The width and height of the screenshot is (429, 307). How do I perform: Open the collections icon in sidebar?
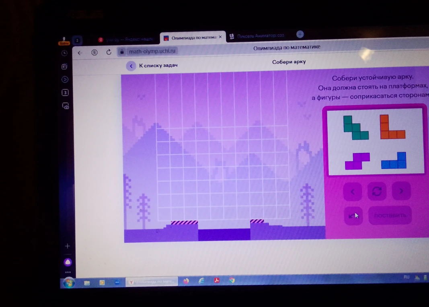point(65,66)
